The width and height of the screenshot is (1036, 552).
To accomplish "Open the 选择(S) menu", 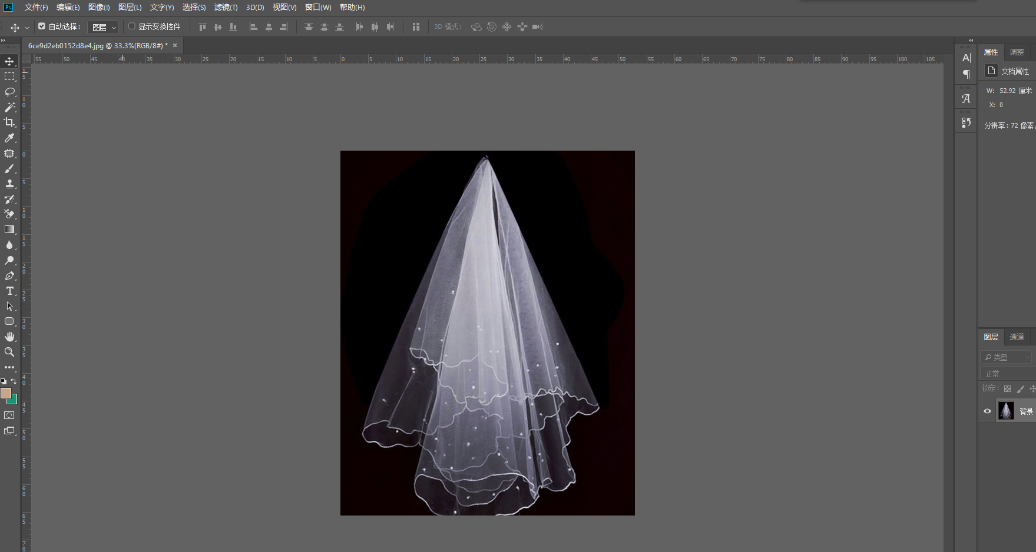I will tap(194, 8).
